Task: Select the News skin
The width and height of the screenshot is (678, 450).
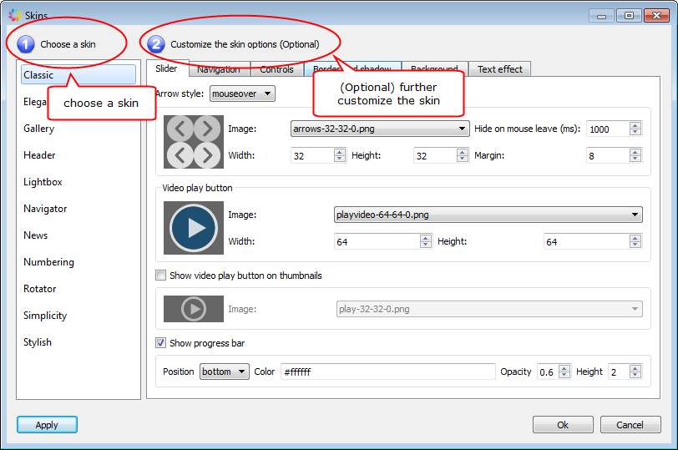Action: tap(35, 235)
